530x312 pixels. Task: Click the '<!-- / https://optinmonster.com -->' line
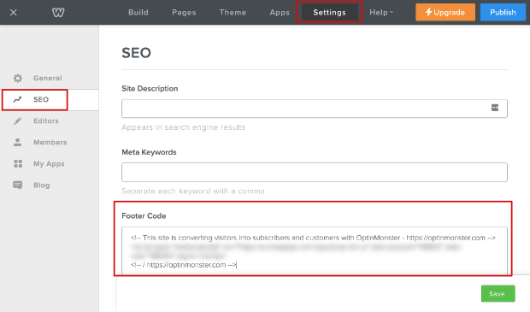184,265
